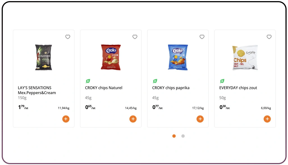Click the bio leaf badge on EVERYDAY chips zout
Screen dimensions: 288x165
[x=222, y=81]
